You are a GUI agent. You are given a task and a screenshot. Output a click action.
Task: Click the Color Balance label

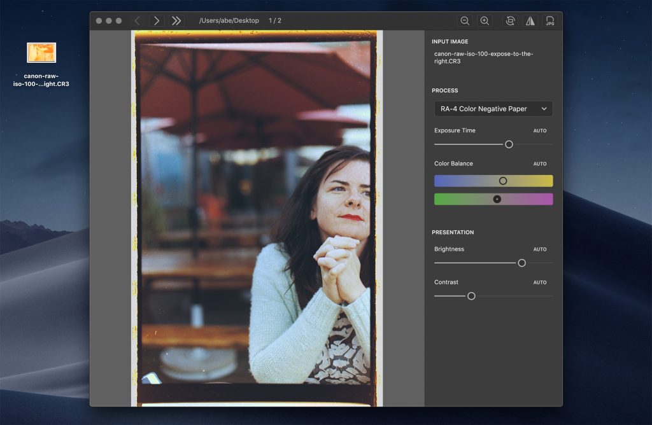point(453,164)
